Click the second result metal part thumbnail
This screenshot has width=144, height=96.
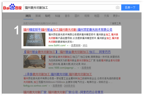click(x=34, y=62)
